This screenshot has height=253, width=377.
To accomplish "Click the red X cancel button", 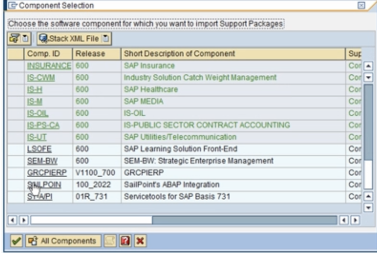I will click(140, 241).
